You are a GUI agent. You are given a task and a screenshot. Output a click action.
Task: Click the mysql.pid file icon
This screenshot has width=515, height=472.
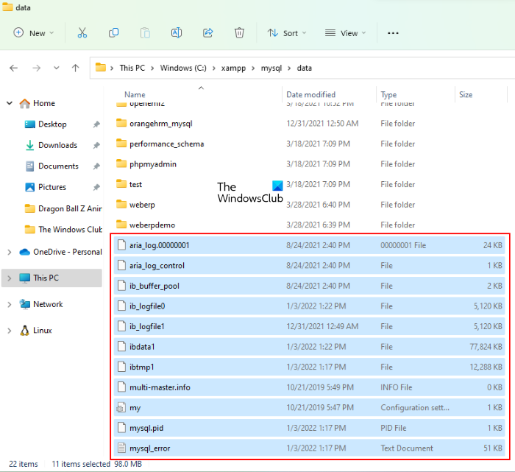click(x=121, y=428)
